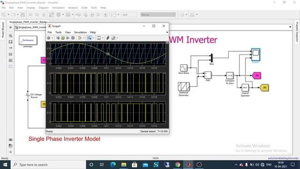This screenshot has height=169, width=300.
Task: Open Scope1 Simulation menu
Action: tap(80, 32)
